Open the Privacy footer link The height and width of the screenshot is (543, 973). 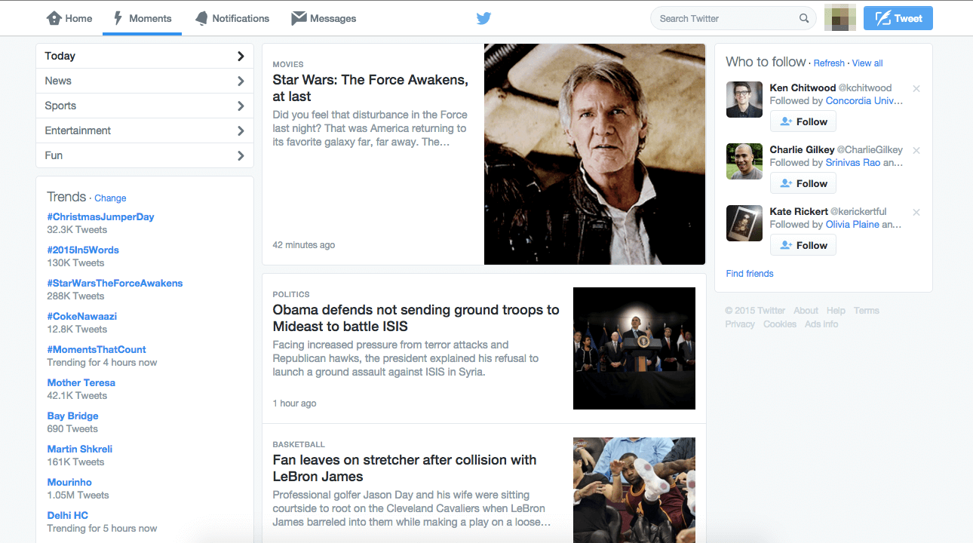[740, 324]
